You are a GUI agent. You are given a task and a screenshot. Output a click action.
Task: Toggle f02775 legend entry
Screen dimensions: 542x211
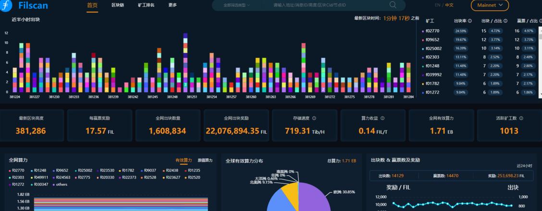83,177
